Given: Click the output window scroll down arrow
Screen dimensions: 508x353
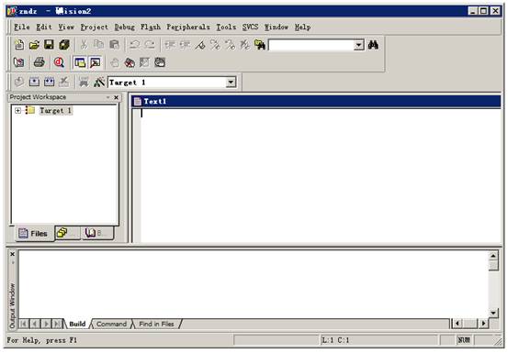Looking at the screenshot, I should pos(493,313).
